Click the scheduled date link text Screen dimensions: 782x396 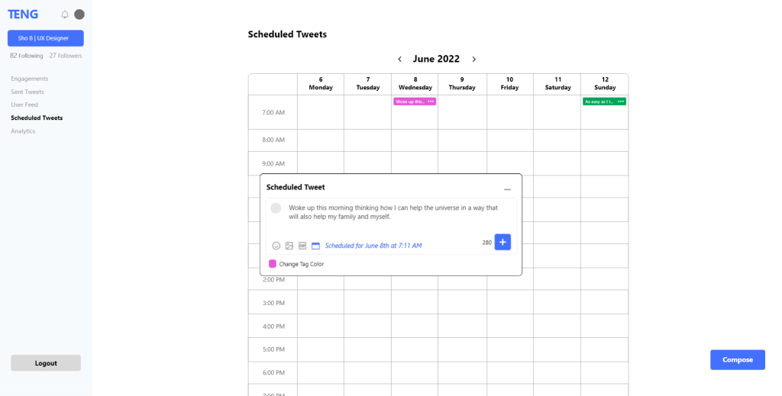point(373,246)
